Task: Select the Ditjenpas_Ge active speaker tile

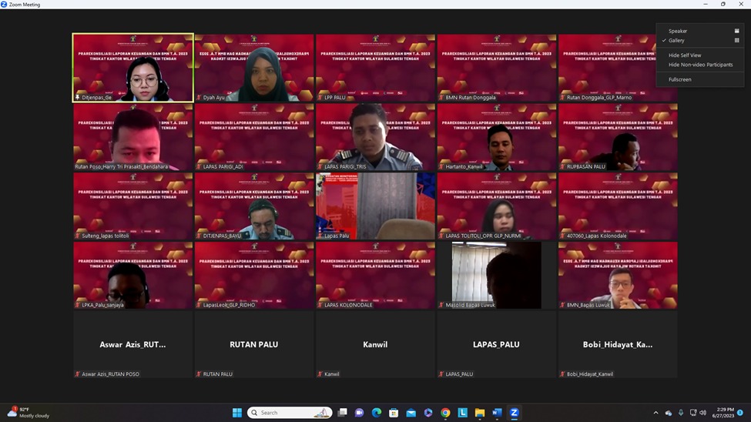Action: [133, 68]
